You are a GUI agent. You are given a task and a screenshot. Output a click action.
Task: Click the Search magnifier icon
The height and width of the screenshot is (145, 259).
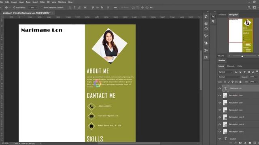click(249, 7)
